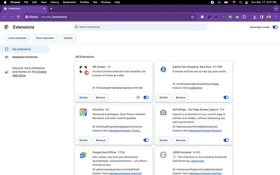Go back using the back arrow
The width and height of the screenshot is (280, 175).
4,17
